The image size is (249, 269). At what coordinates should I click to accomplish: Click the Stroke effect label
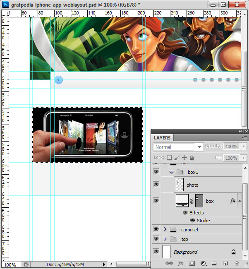click(204, 221)
